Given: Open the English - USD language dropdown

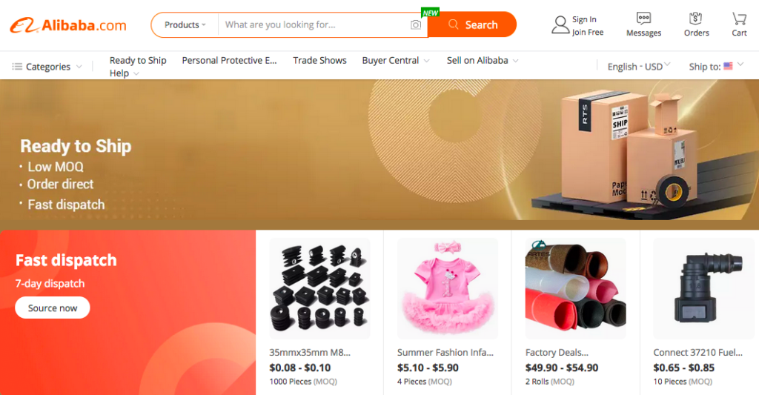Looking at the screenshot, I should 638,67.
